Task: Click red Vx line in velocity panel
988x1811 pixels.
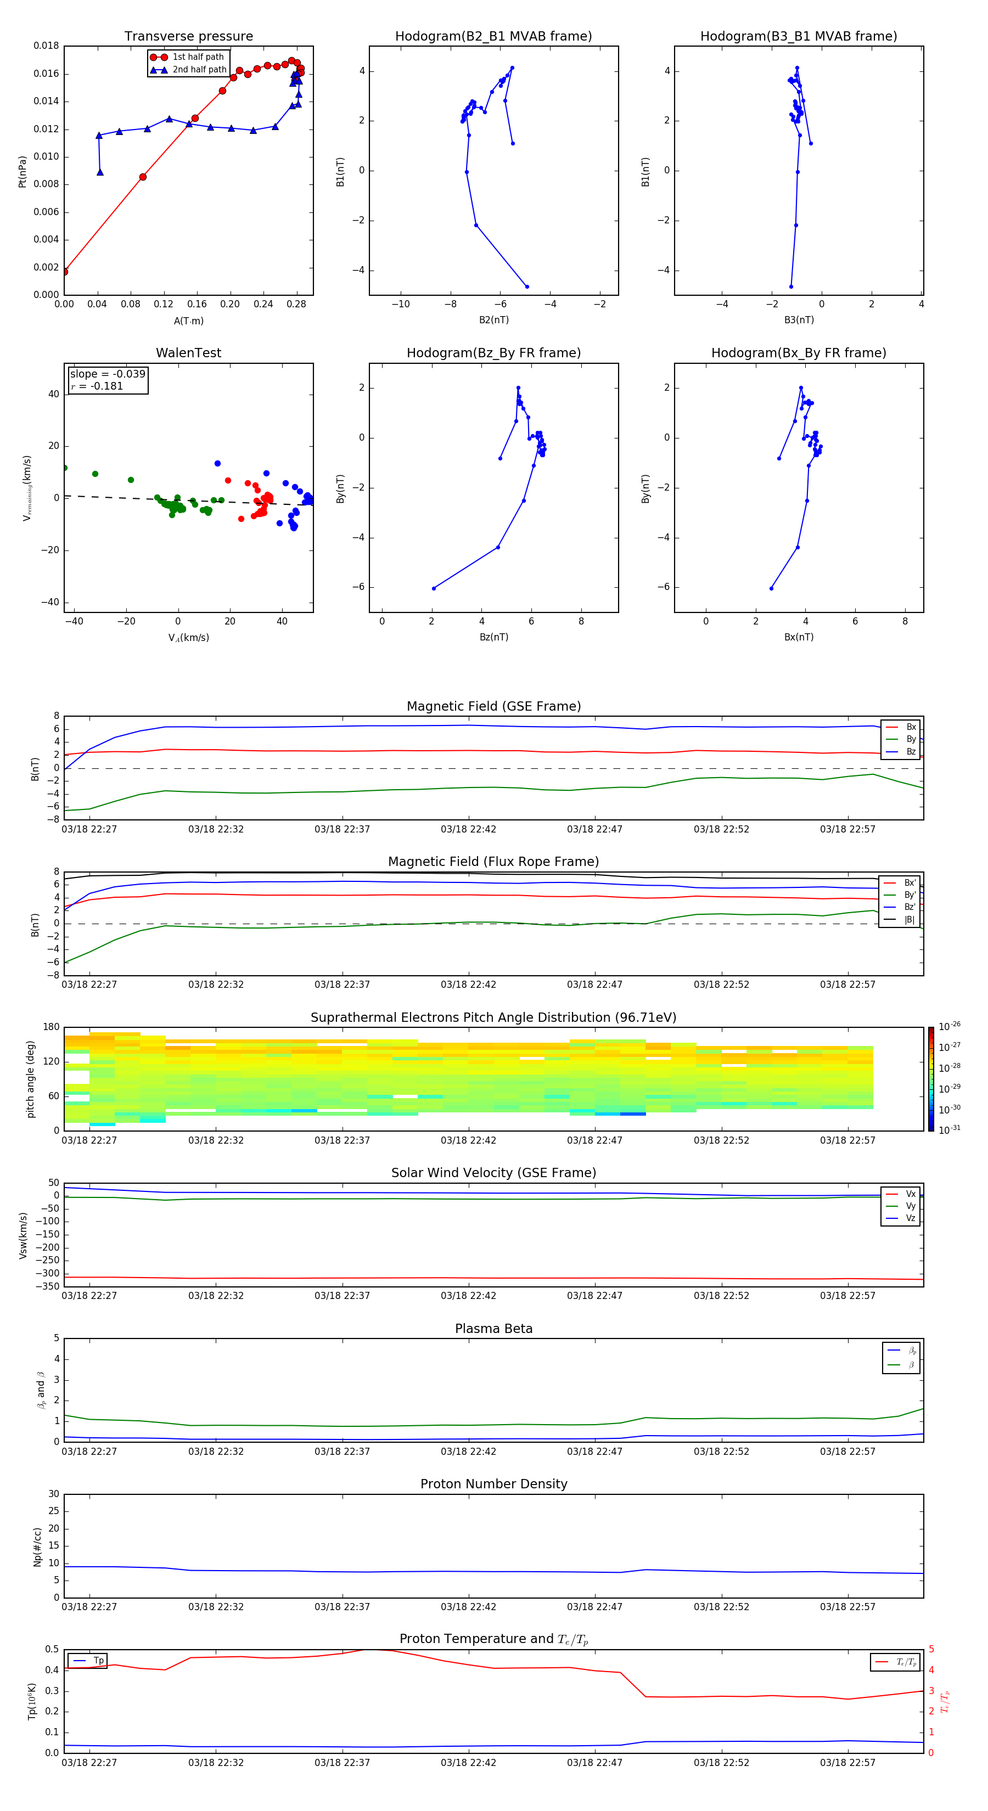Action: [x=492, y=1278]
